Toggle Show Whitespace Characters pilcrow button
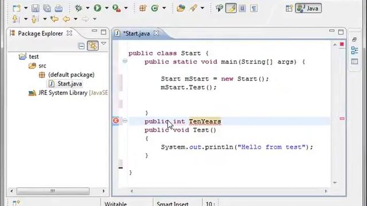 (x=253, y=9)
